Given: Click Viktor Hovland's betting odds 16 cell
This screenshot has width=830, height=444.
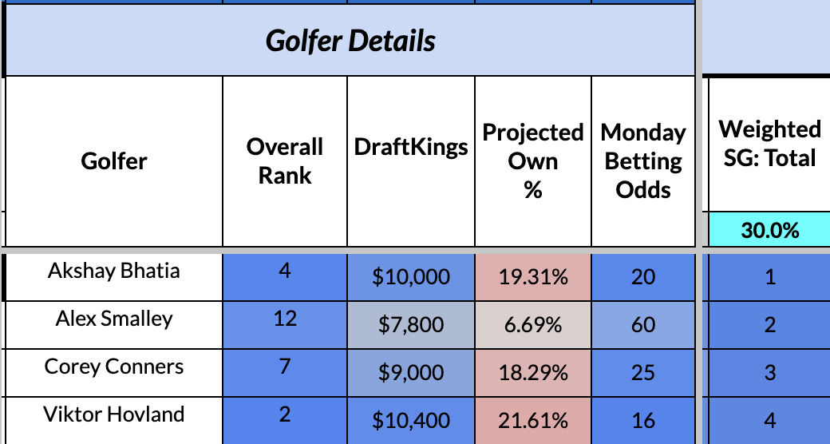Looking at the screenshot, I should tap(643, 420).
